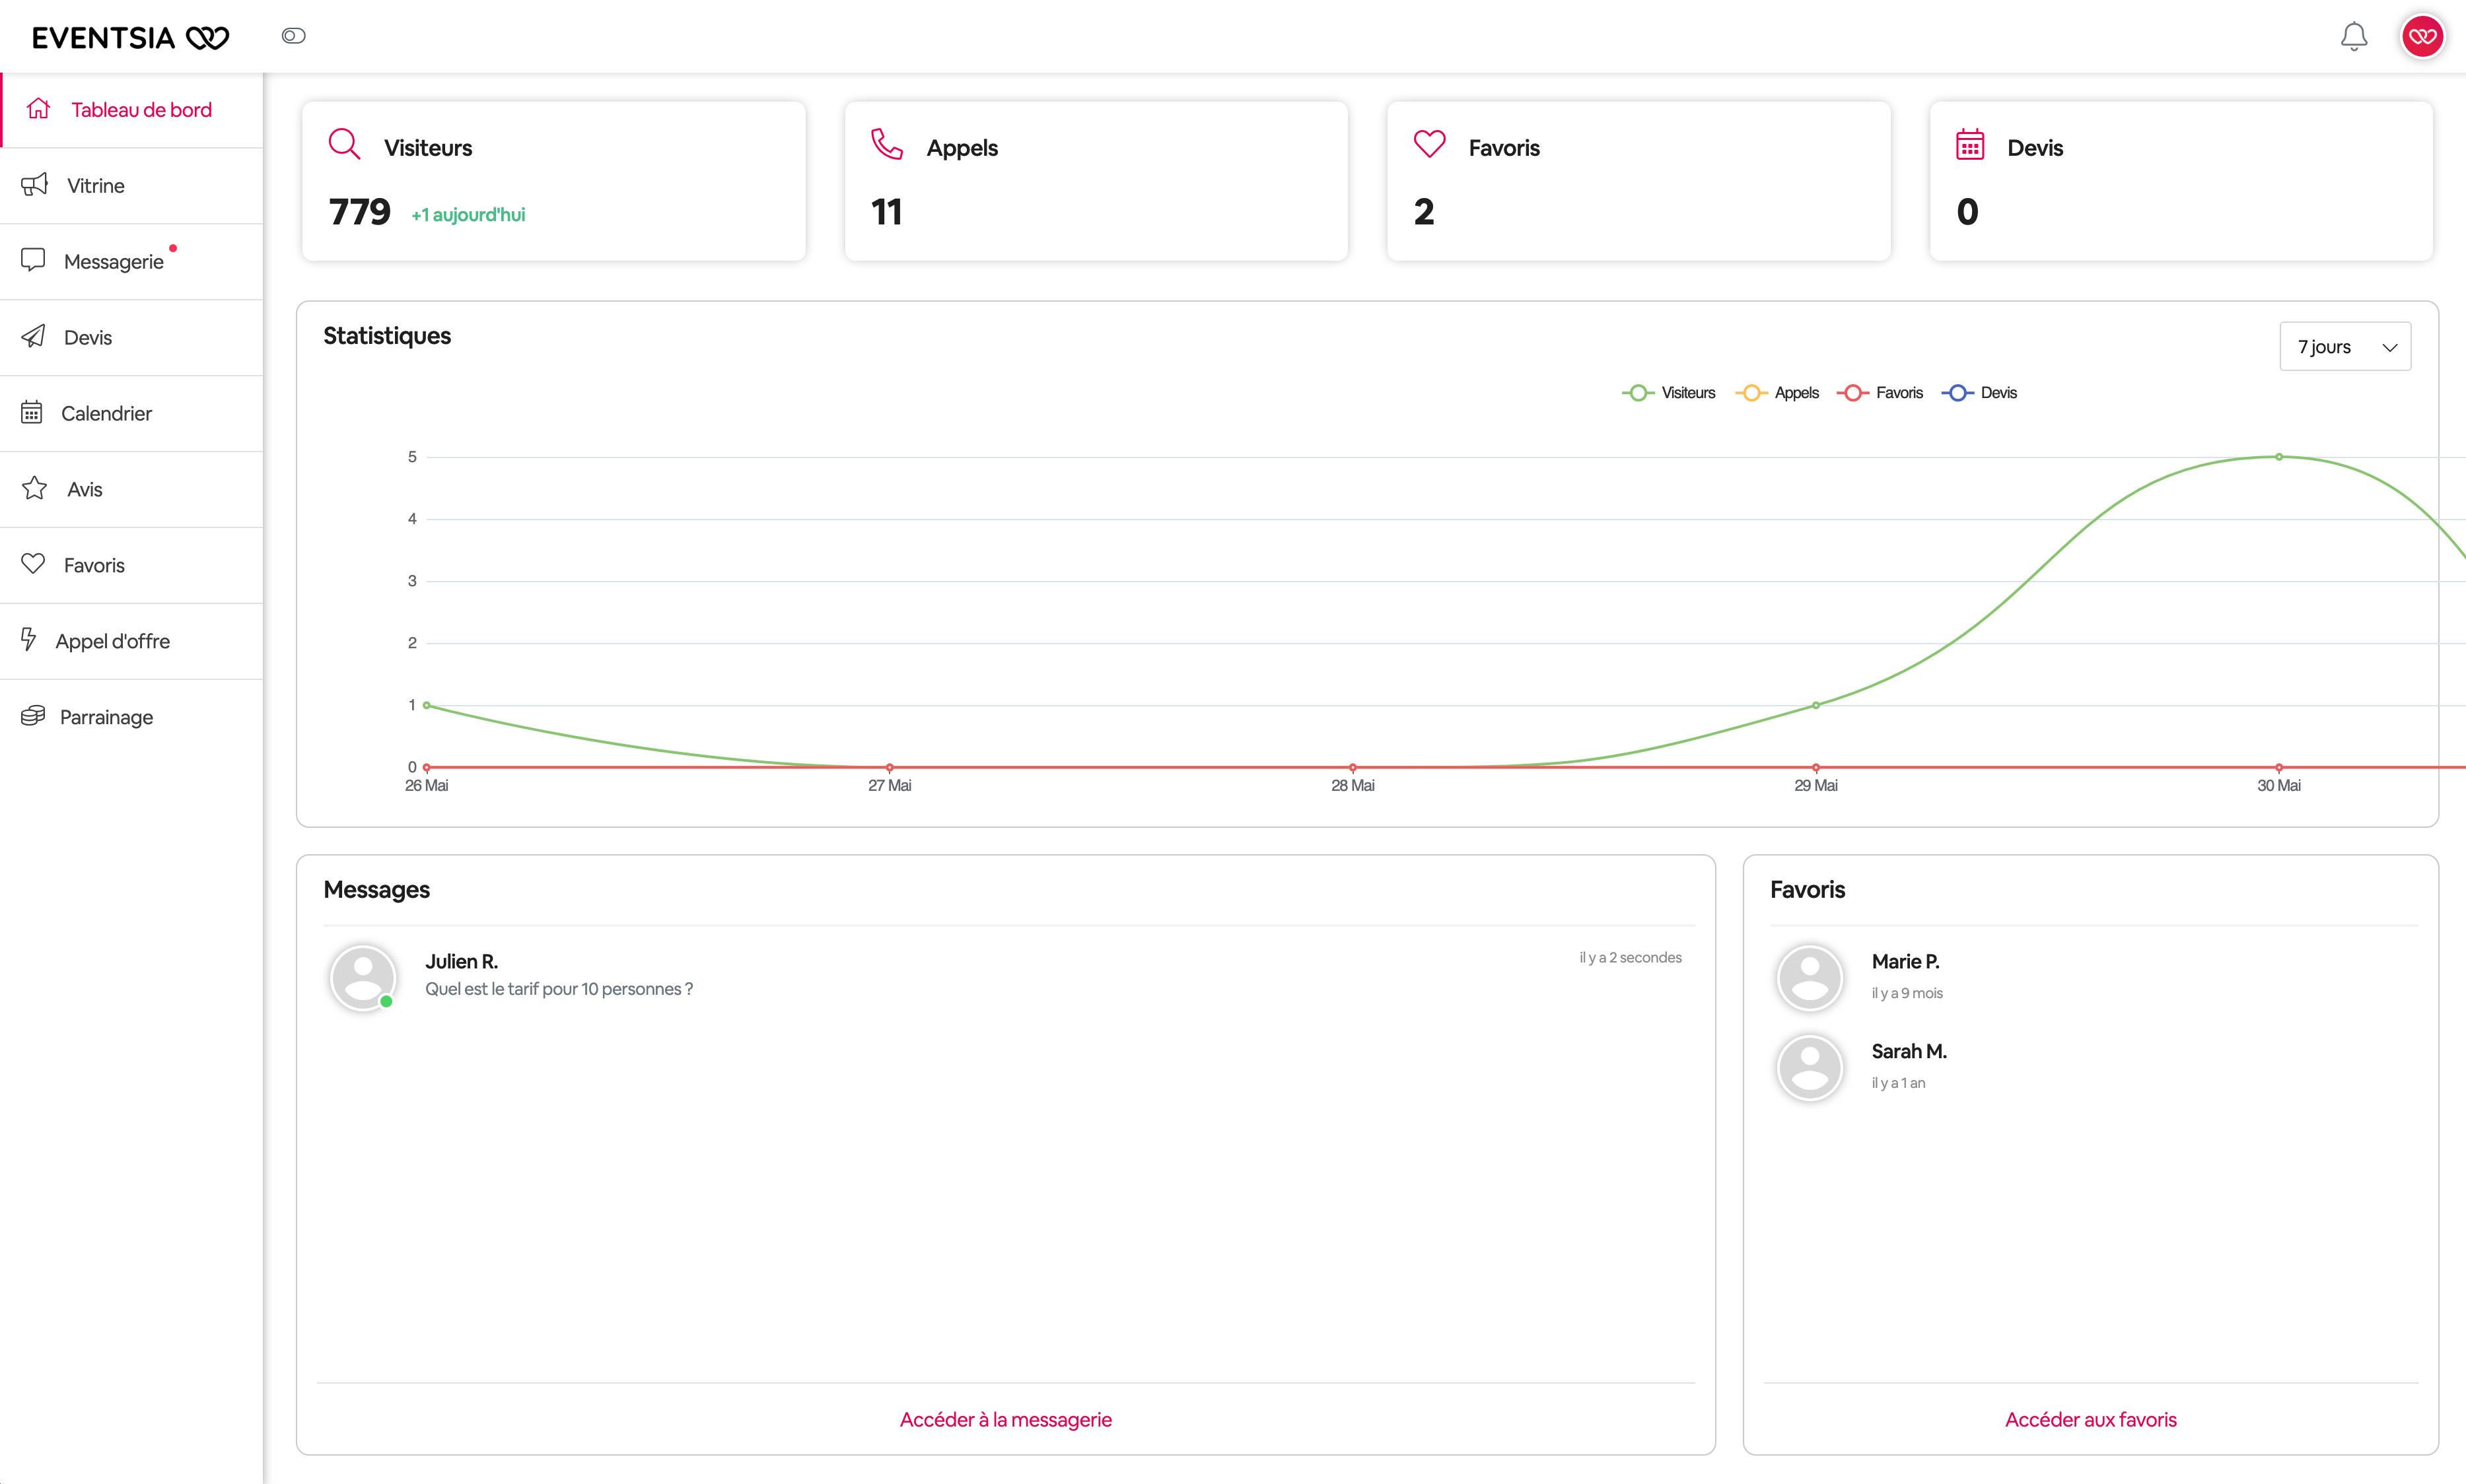Click the Favoris card count 2
Viewport: 2466px width, 1484px height.
click(1424, 212)
